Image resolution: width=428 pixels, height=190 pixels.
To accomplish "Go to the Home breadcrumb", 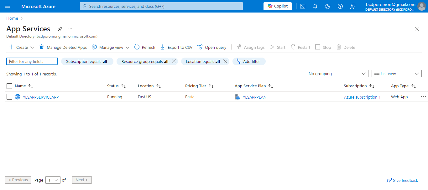I will 12,18.
